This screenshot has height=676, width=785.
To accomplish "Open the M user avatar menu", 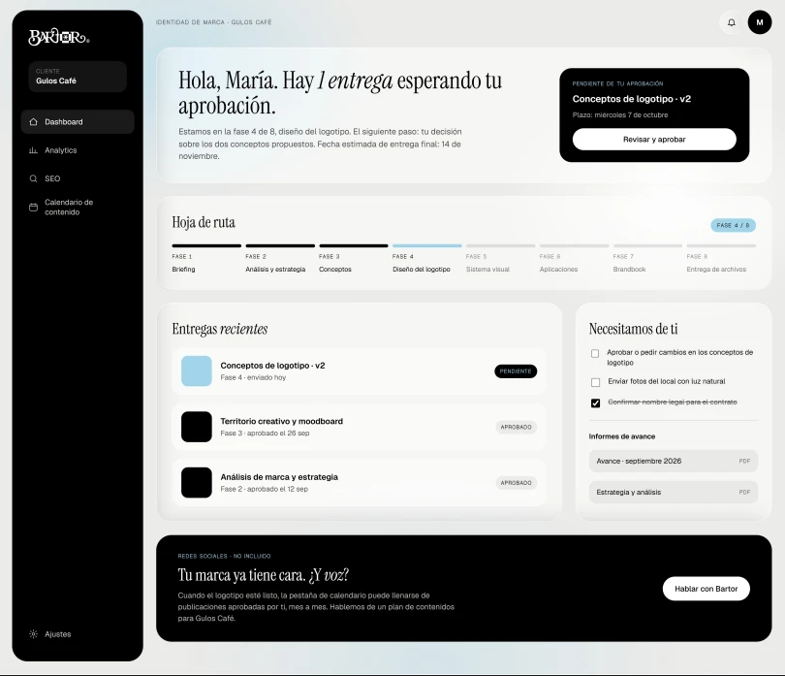I will click(760, 22).
